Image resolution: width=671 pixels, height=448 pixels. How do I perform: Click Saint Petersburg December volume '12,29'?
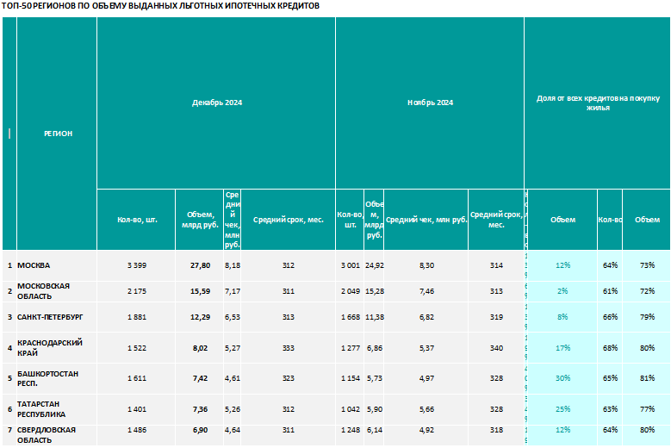click(201, 318)
